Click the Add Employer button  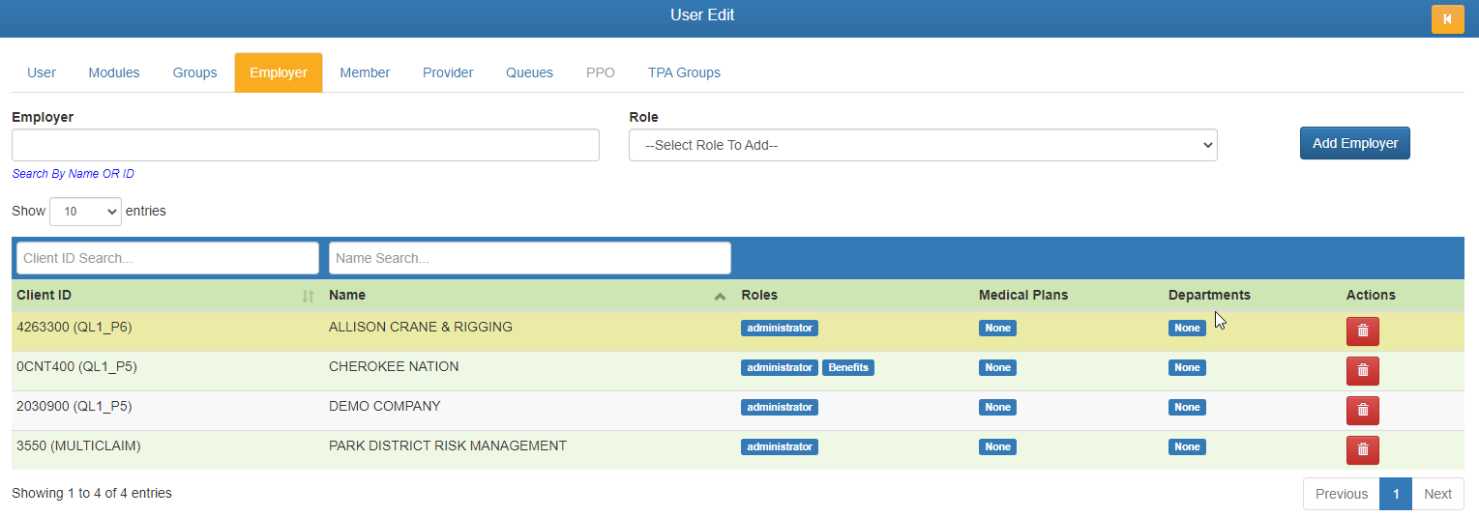tap(1354, 143)
